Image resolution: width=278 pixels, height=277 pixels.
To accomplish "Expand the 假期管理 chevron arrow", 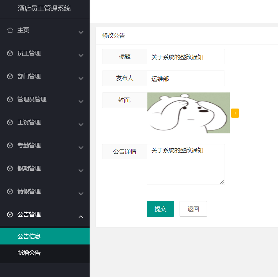I will click(x=81, y=170).
